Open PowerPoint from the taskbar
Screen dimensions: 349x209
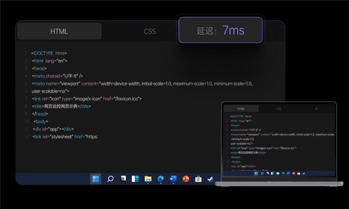coord(186,179)
